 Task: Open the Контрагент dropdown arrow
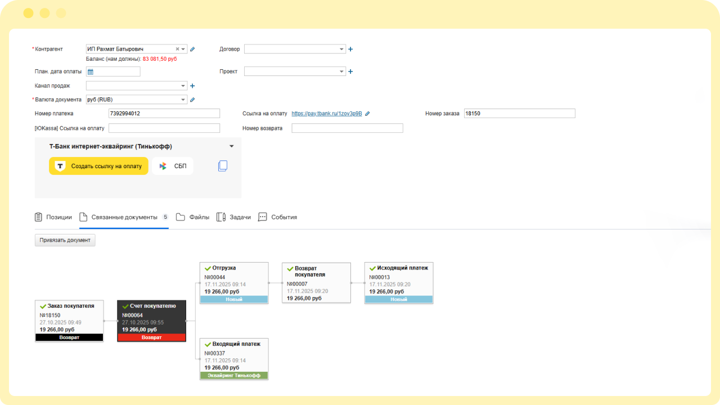pos(183,49)
